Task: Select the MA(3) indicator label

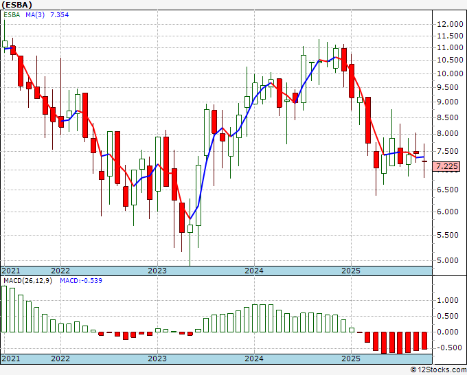Action: tap(35, 14)
